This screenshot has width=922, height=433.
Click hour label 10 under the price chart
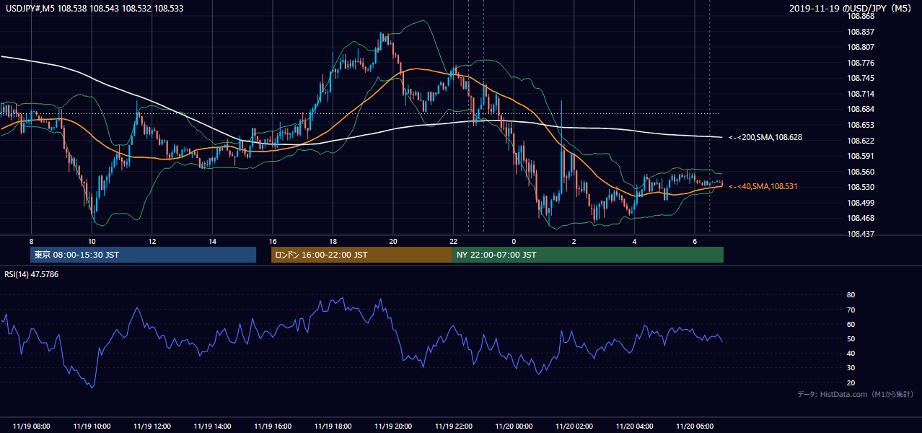92,240
